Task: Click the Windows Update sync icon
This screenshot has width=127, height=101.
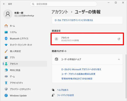Action: pos(6,95)
